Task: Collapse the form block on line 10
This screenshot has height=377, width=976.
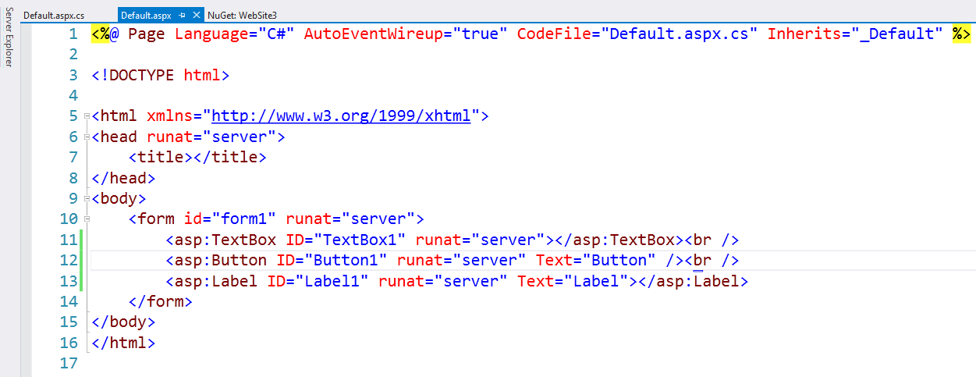Action: tap(86, 219)
